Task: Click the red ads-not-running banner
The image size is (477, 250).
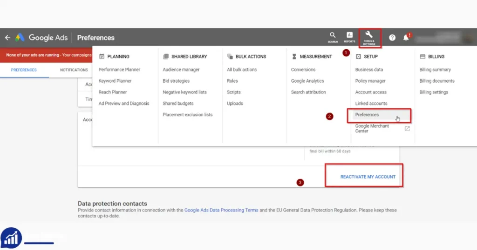Action: pos(46,55)
